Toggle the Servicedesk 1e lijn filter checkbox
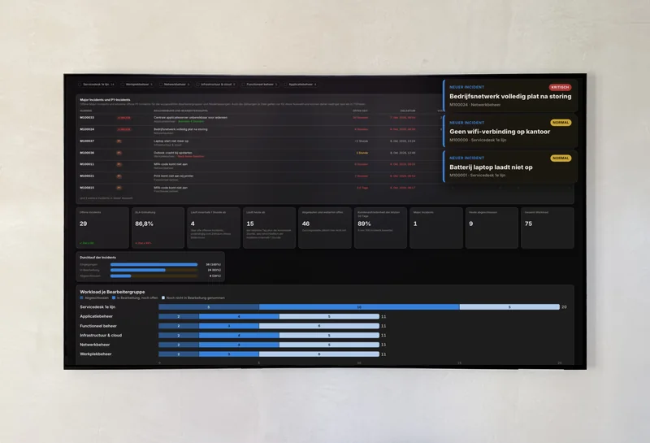Image resolution: width=650 pixels, height=443 pixels. coord(80,85)
